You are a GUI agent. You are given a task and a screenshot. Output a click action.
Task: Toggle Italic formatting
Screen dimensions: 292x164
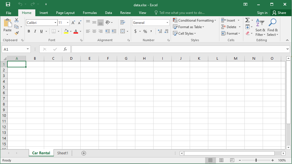(35, 31)
